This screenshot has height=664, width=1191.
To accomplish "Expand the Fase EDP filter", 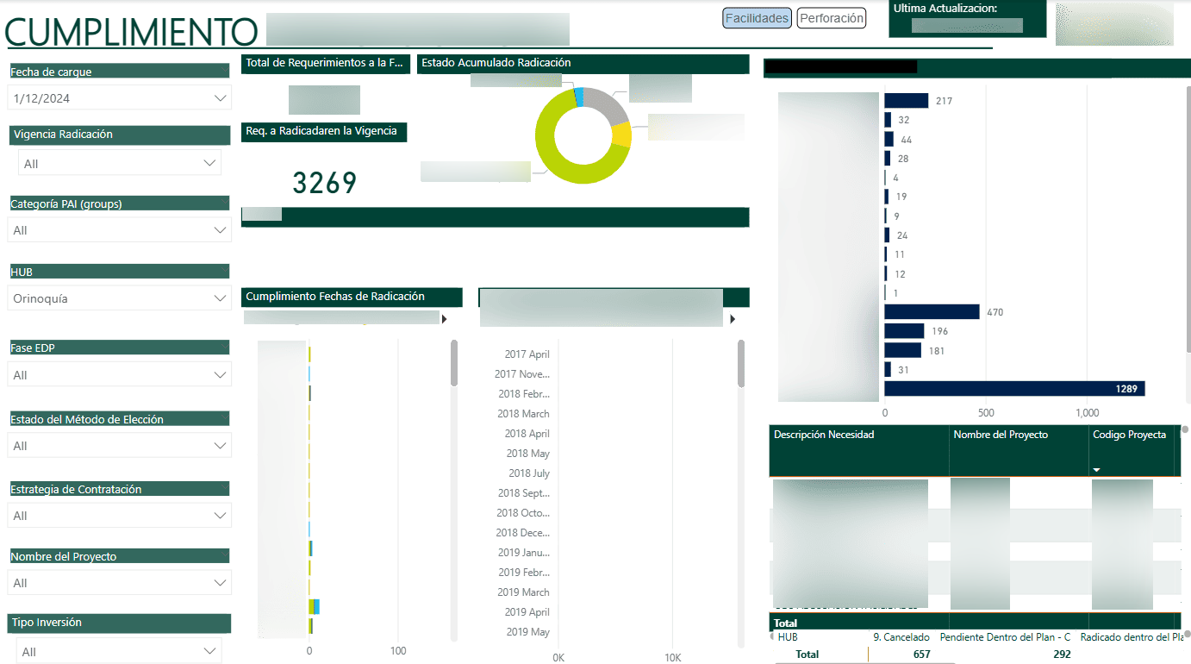I will (x=220, y=375).
